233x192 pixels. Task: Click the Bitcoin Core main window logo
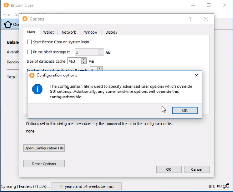pyautogui.click(x=6, y=5)
